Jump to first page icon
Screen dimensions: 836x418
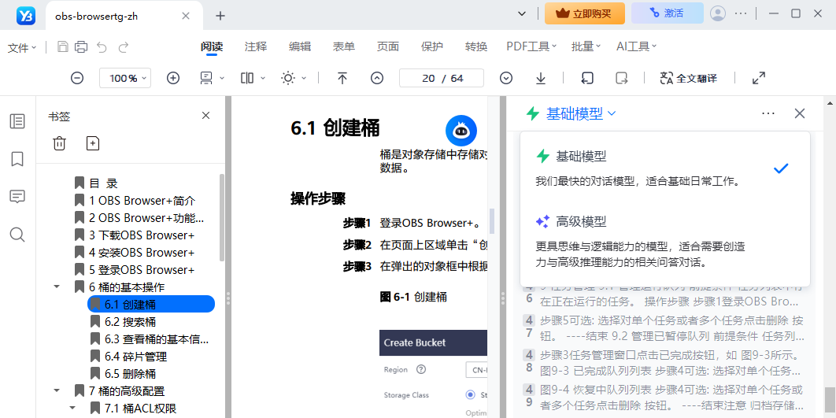point(342,78)
